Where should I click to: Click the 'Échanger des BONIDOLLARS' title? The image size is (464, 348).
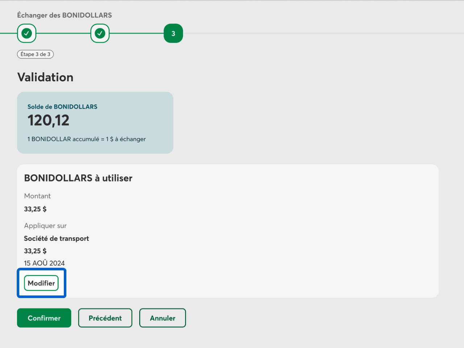click(x=65, y=15)
